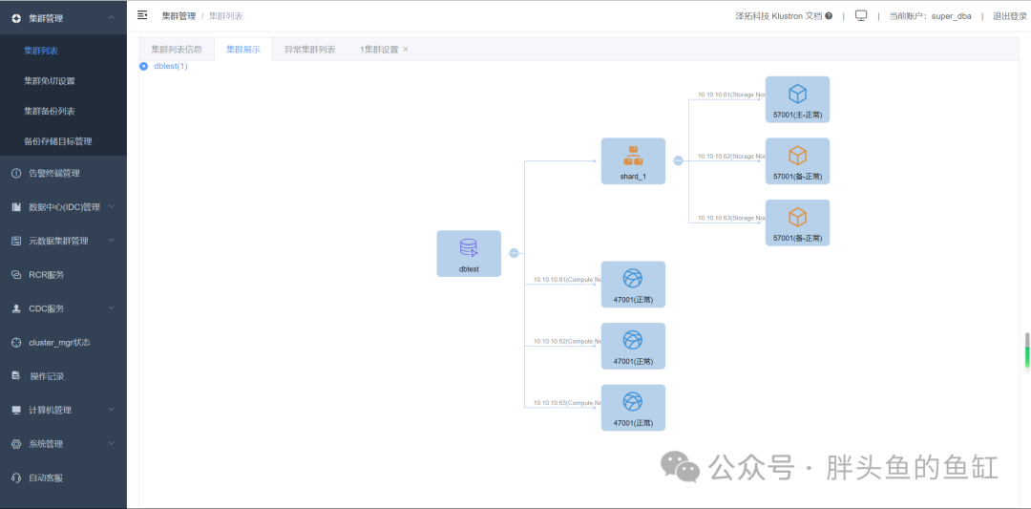The image size is (1031, 509).
Task: Open the 泽拓科技 Klustron 文档 link
Action: coord(779,16)
